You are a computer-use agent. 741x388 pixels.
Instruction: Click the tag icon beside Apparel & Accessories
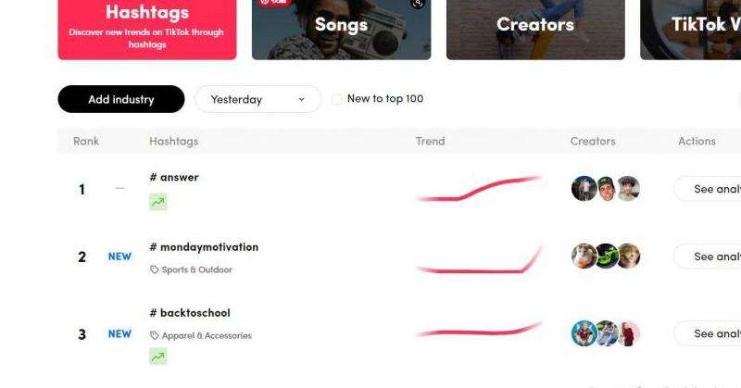point(154,335)
